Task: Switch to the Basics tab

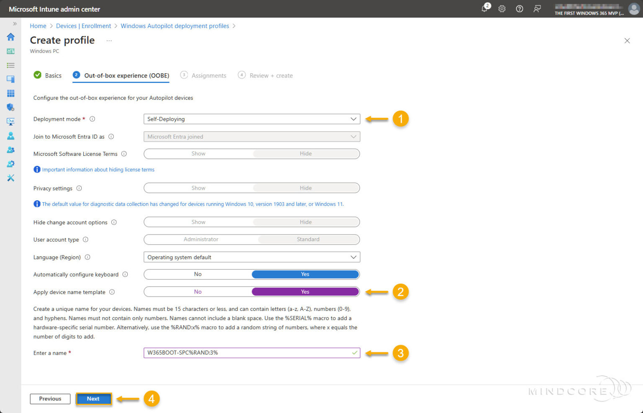Action: click(48, 75)
